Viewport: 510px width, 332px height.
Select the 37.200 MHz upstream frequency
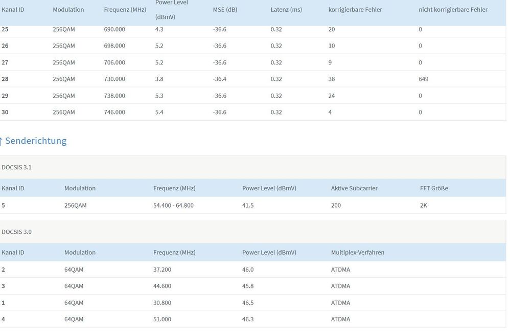coord(162,270)
